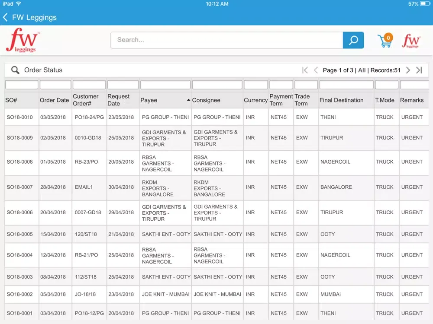Click customer order 120/ST18

(x=86, y=235)
